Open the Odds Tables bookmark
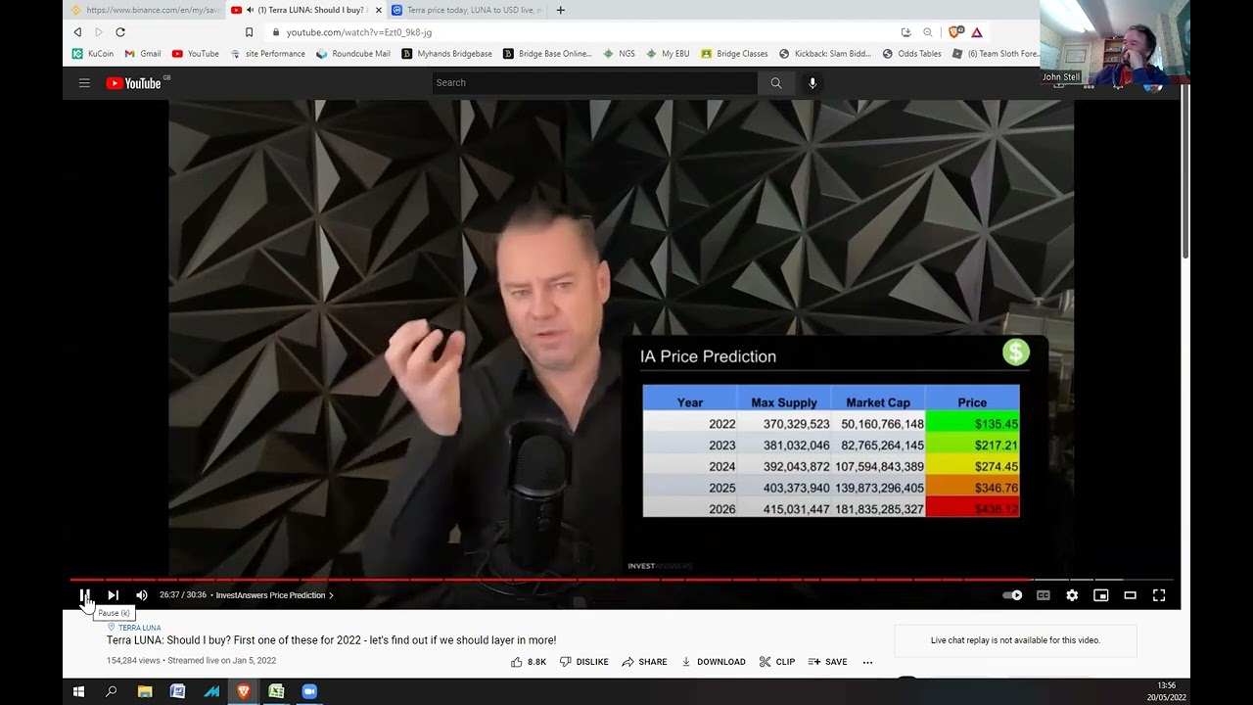 912,54
